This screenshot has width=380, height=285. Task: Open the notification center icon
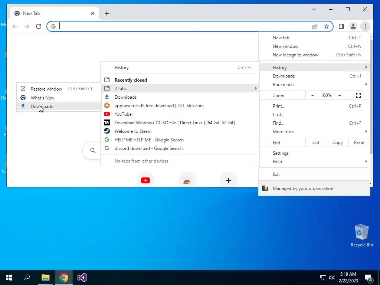(368, 278)
